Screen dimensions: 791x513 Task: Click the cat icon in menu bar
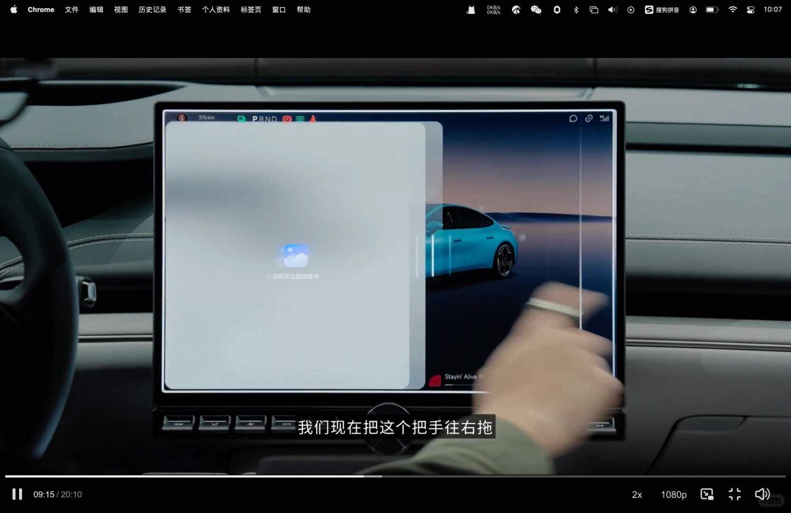[471, 9]
